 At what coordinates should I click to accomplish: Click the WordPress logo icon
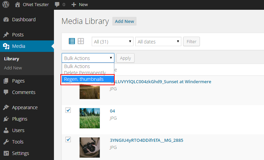point(6,4)
